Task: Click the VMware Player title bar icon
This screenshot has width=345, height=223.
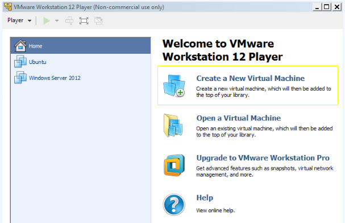Action: pyautogui.click(x=8, y=7)
